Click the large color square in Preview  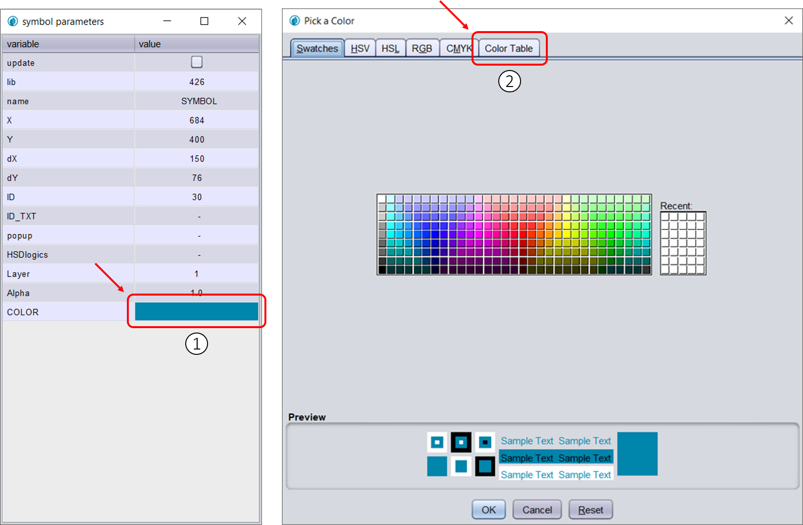(x=637, y=454)
